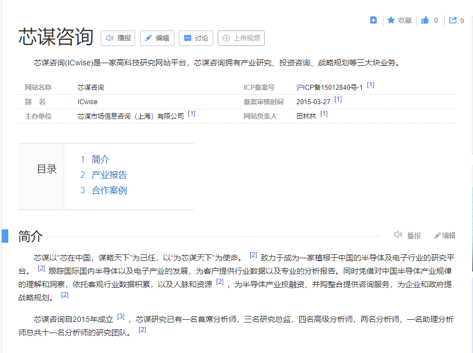
Task: Click reference [1] after 芯谋市场信息咨询（上海）有限公司
Action: (x=192, y=114)
